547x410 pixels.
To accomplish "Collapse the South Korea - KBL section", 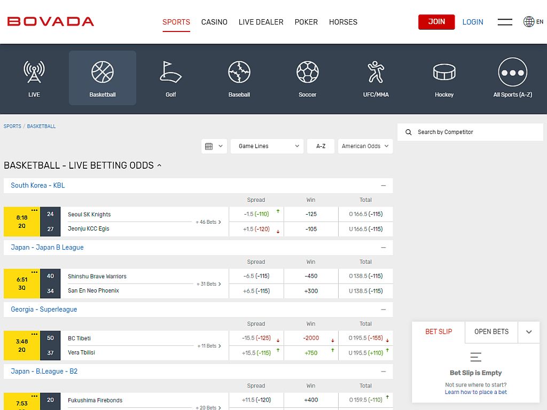I will click(384, 185).
